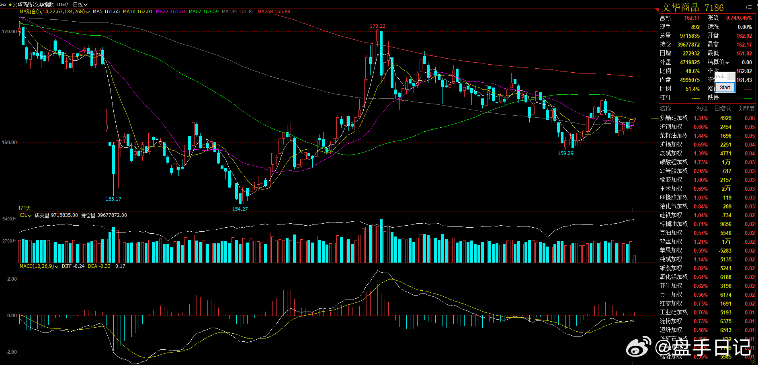The width and height of the screenshot is (758, 365).
Task: Click the 170.23 high price label on chart
Action: pos(377,26)
